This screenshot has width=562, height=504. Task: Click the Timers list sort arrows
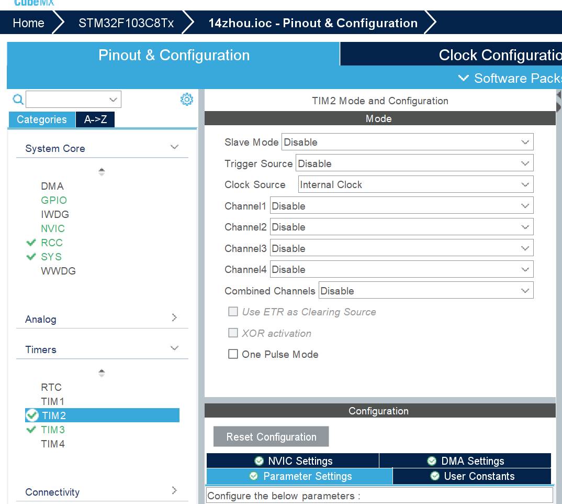pos(102,373)
